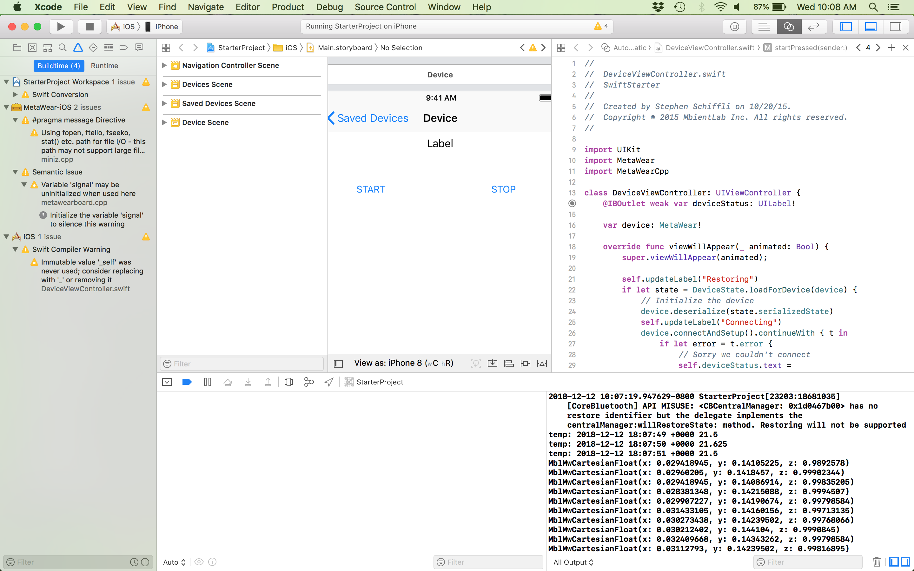Screen dimensions: 914x571
Task: Switch to the Runtime tab
Action: (x=105, y=65)
